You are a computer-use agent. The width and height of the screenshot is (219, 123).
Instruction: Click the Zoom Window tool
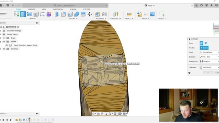(x=110, y=114)
